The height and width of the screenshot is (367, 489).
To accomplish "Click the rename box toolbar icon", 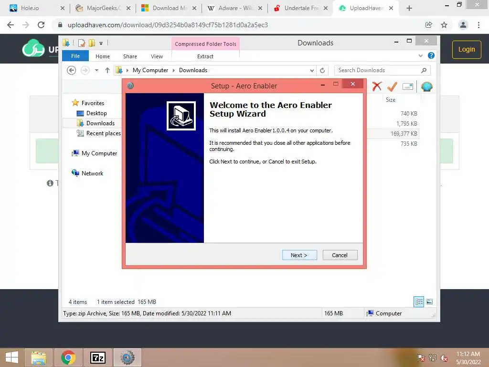I will (408, 86).
